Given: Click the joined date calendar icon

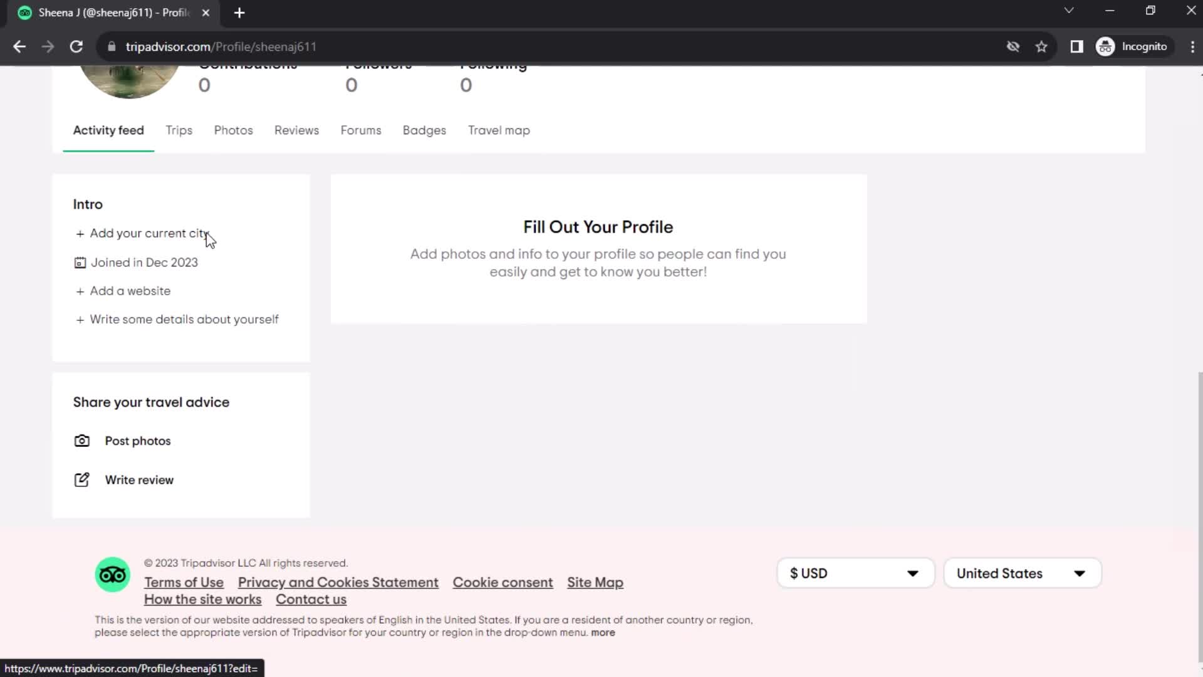Looking at the screenshot, I should [x=80, y=262].
